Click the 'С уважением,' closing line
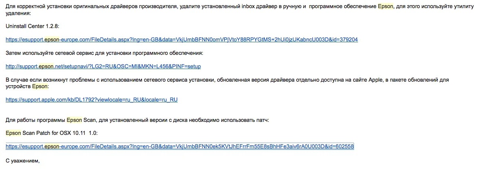 [23, 160]
